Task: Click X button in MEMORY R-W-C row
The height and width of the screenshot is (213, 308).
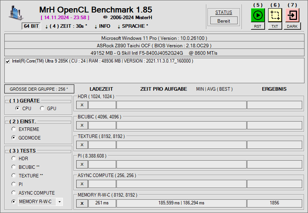Action: click(82, 203)
